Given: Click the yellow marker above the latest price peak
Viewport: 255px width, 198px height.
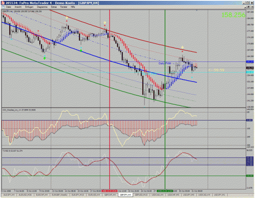Looking at the screenshot, I should [182, 47].
